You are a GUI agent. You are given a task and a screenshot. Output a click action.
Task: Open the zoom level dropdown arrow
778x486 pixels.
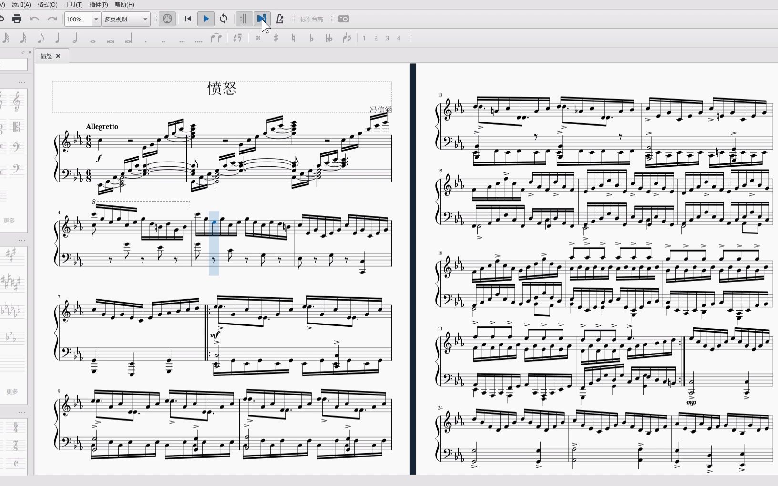tap(96, 19)
